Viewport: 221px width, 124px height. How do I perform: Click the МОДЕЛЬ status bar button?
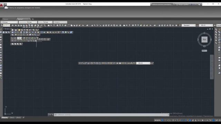coord(157,120)
